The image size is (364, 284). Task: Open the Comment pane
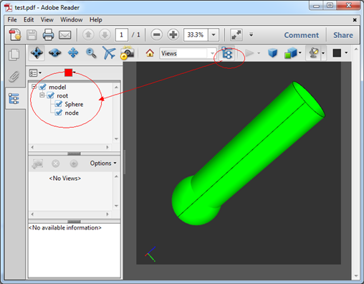click(x=302, y=35)
